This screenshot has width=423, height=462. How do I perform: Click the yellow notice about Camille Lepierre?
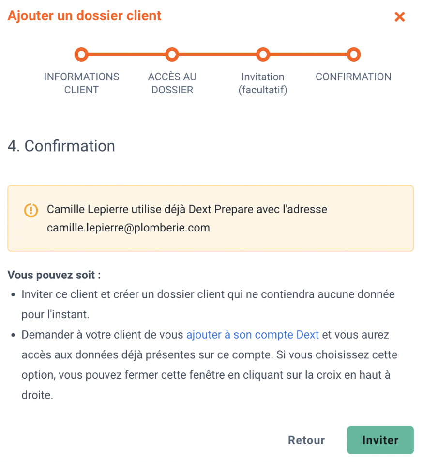pyautogui.click(x=211, y=218)
